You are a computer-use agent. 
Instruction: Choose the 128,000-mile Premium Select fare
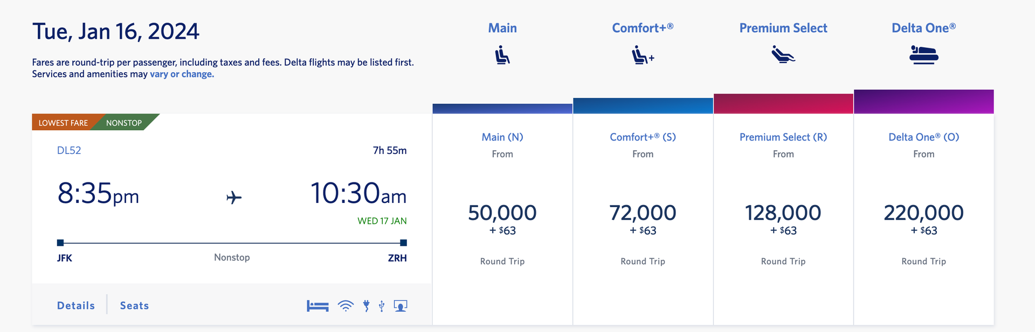tap(783, 213)
